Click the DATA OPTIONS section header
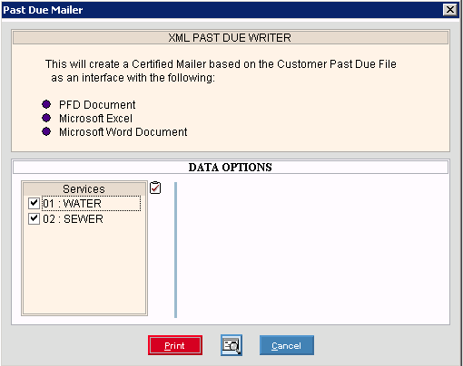Viewport: 463px width, 366px height. [x=231, y=168]
